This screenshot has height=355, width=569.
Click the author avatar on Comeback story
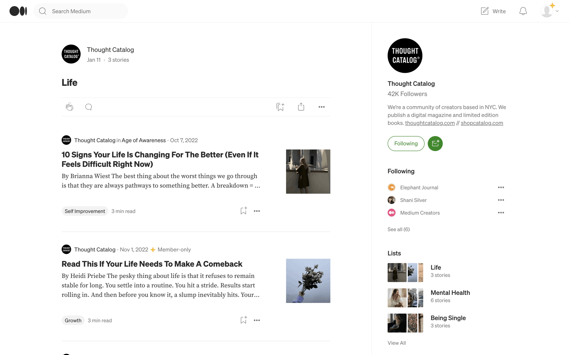point(66,249)
